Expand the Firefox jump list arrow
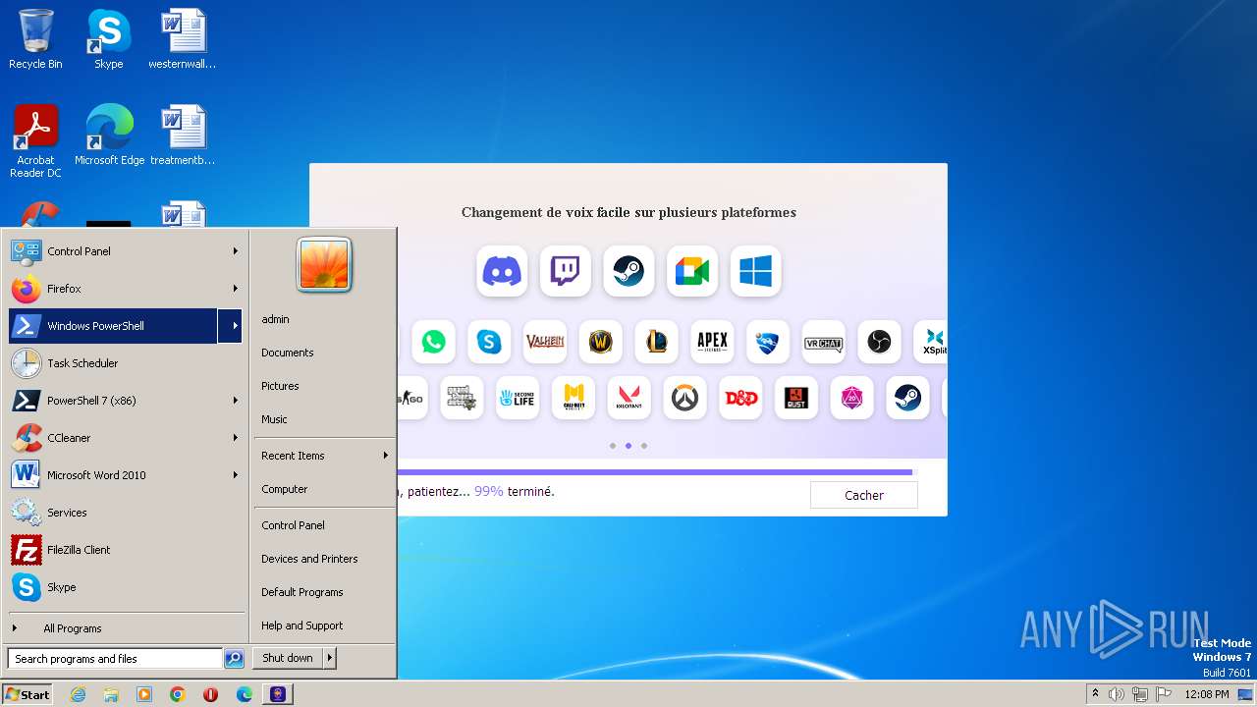This screenshot has height=707, width=1257. pos(235,289)
